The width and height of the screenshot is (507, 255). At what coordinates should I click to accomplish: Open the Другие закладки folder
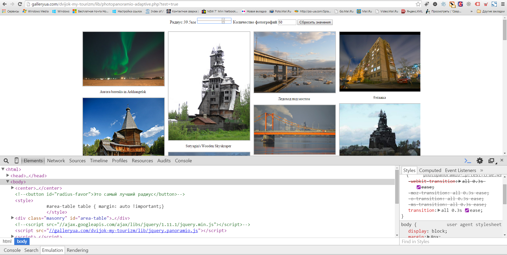pos(491,11)
